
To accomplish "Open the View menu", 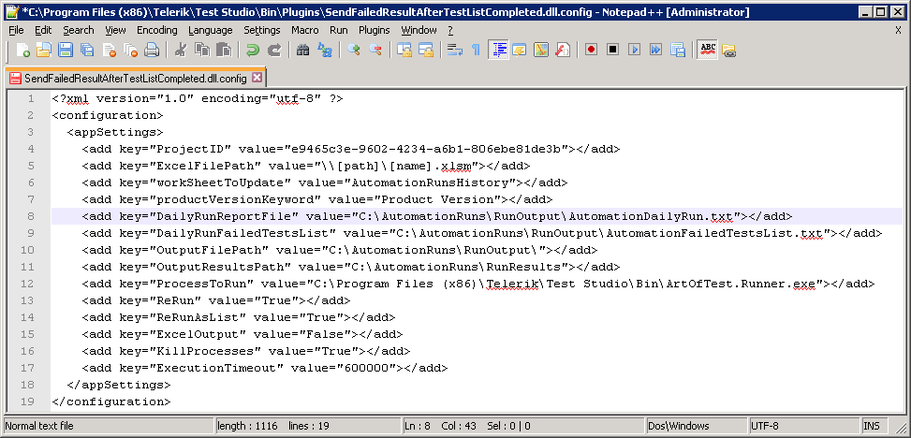I will click(115, 30).
